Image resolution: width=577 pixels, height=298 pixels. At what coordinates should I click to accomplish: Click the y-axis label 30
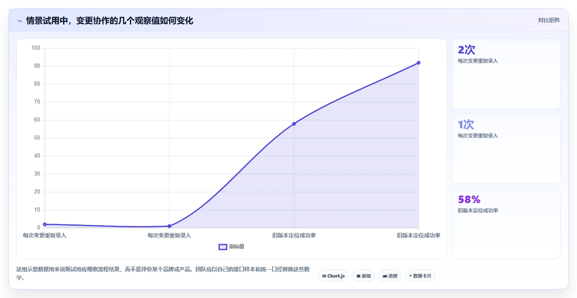click(37, 174)
